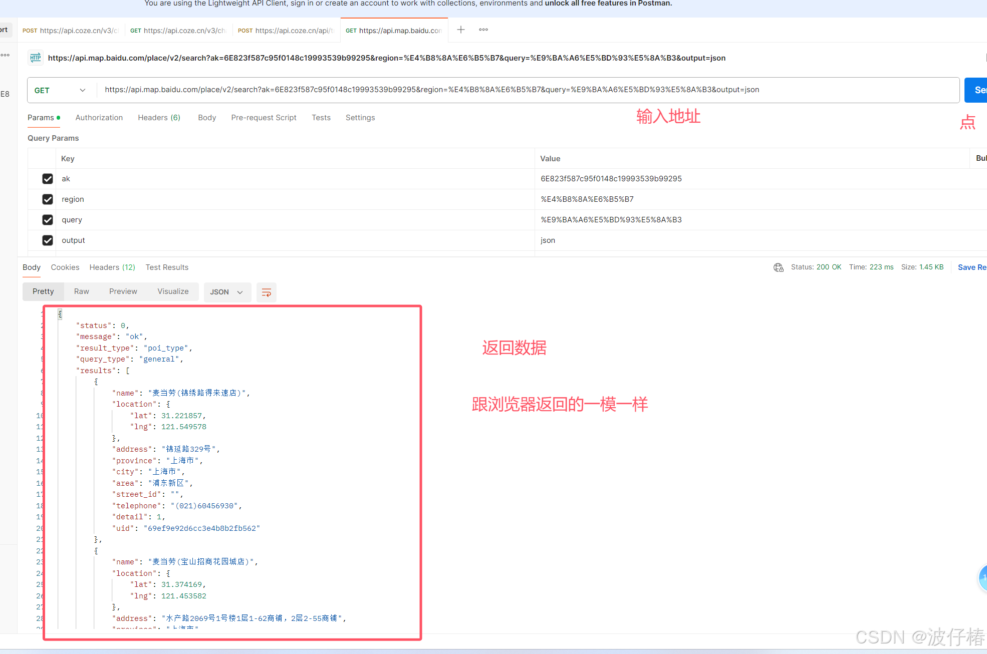Open the Headers (6) request tab
The height and width of the screenshot is (654, 987).
pos(159,118)
